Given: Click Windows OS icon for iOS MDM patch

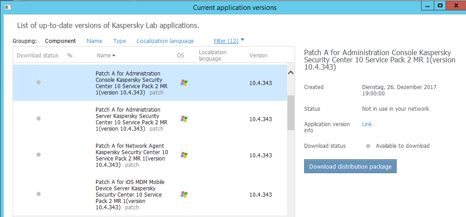Looking at the screenshot, I should [184, 194].
